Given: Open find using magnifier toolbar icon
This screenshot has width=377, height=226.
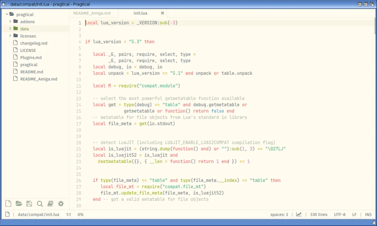Looking at the screenshot, I should click(40, 204).
